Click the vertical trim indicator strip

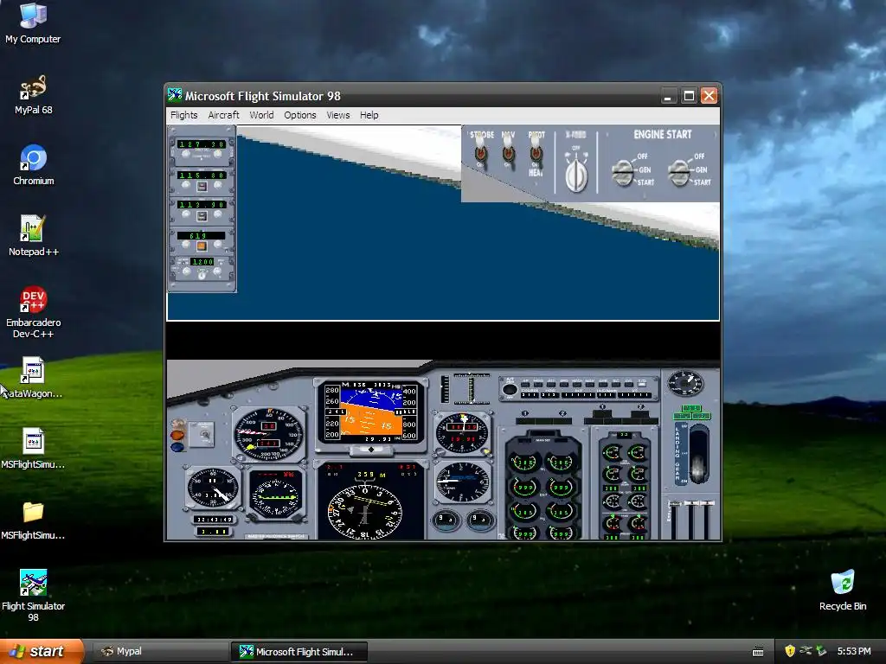pos(445,388)
